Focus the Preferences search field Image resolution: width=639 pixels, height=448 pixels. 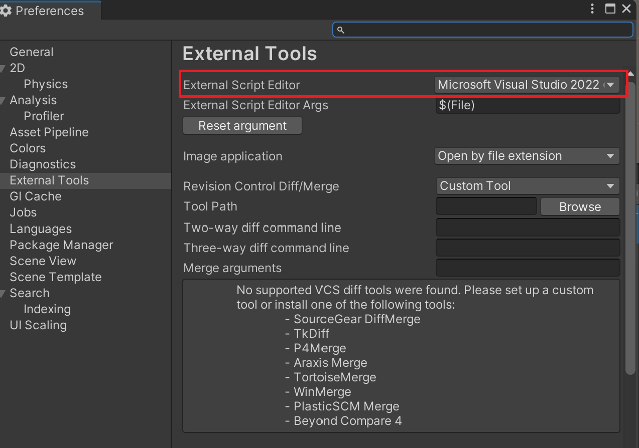pyautogui.click(x=482, y=30)
